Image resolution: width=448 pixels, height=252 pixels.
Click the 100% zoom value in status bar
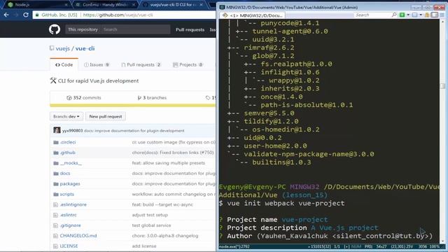tap(434, 246)
